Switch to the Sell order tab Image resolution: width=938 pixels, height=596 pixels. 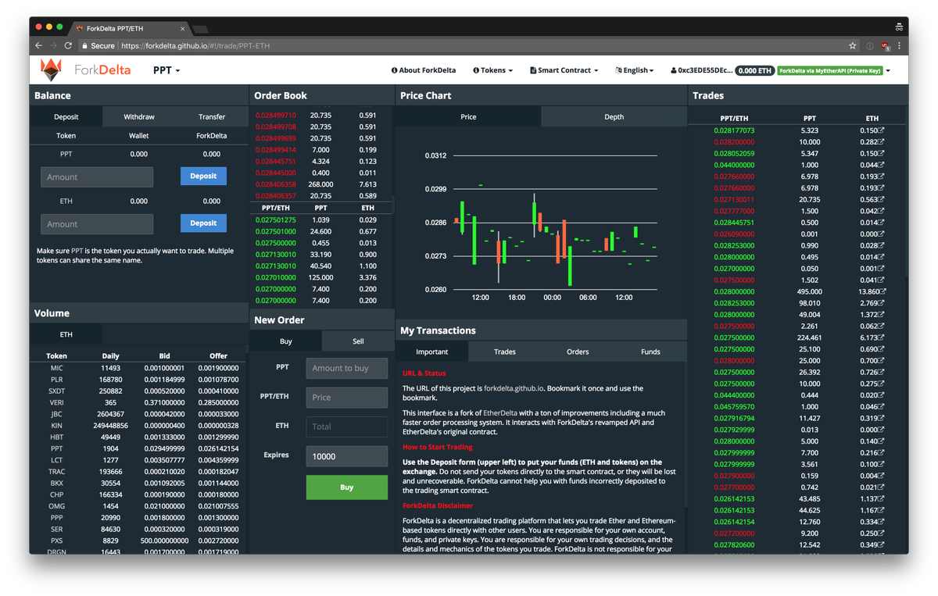pyautogui.click(x=358, y=341)
